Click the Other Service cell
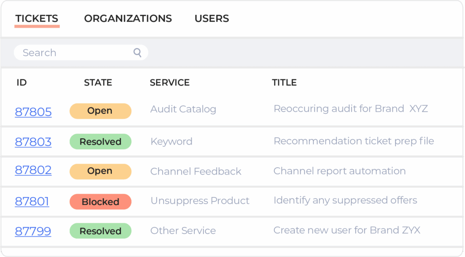This screenshot has width=465, height=257. coord(183,230)
